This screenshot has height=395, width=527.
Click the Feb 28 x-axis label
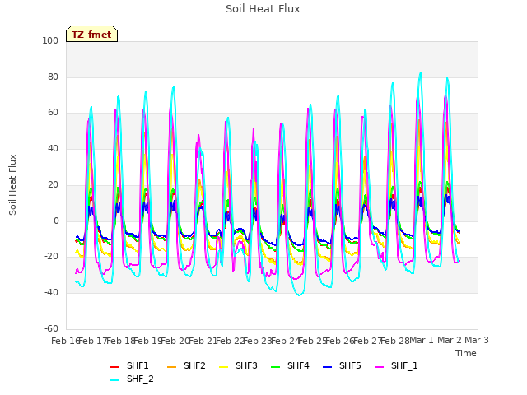[395, 341]
